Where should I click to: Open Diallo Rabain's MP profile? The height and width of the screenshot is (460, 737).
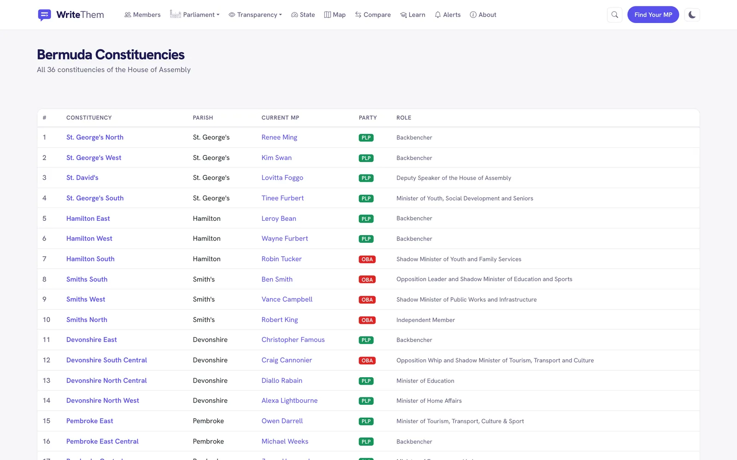282,380
